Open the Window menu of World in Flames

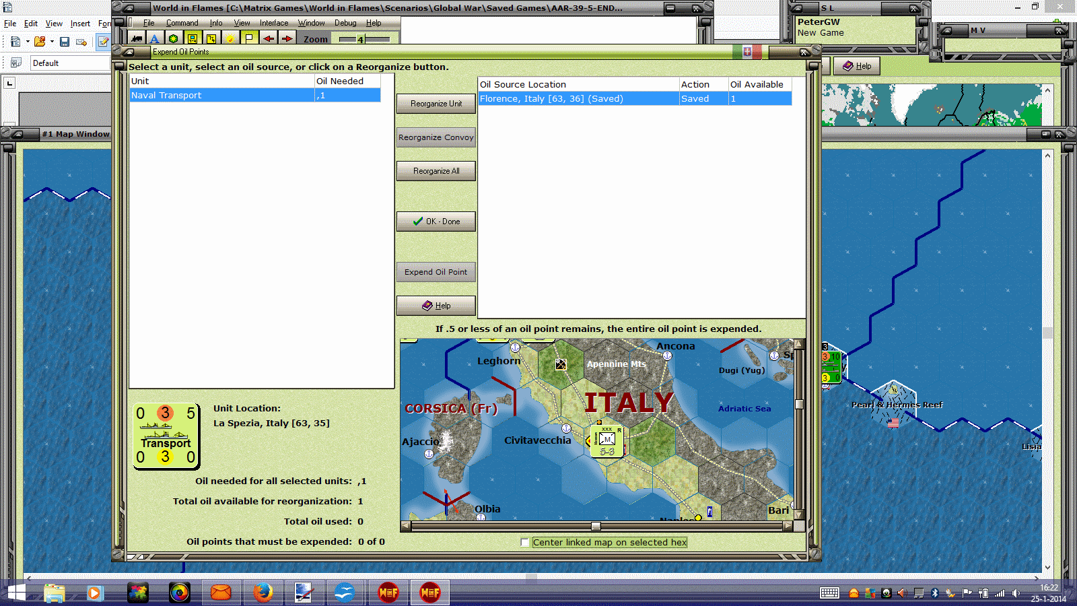(311, 23)
